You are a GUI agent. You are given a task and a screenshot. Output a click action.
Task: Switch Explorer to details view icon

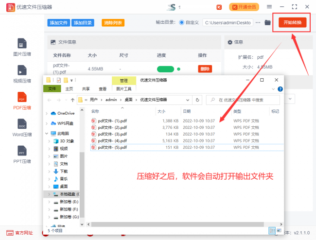(272, 231)
